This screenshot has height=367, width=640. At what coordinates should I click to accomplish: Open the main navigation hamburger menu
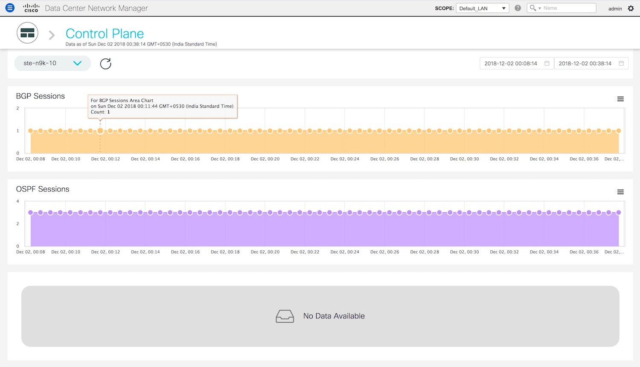tap(10, 8)
